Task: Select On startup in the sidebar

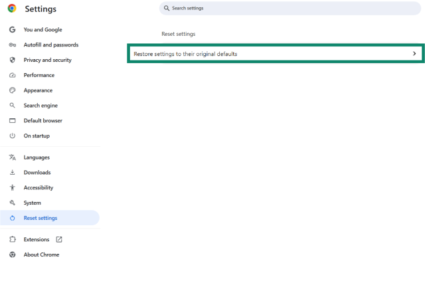Action: 37,136
